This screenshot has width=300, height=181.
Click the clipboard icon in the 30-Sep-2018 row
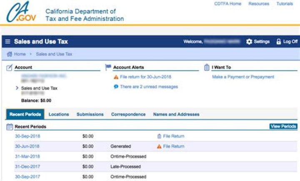tap(159, 136)
